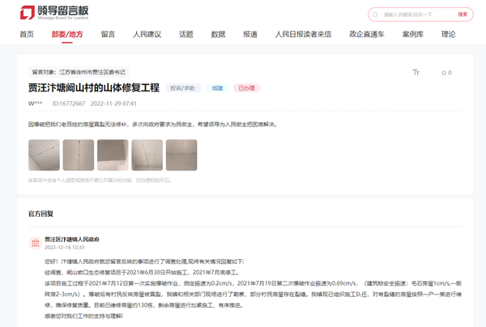The width and height of the screenshot is (486, 327).
Task: Click the 投诉/求助 tag
Action: click(x=182, y=88)
